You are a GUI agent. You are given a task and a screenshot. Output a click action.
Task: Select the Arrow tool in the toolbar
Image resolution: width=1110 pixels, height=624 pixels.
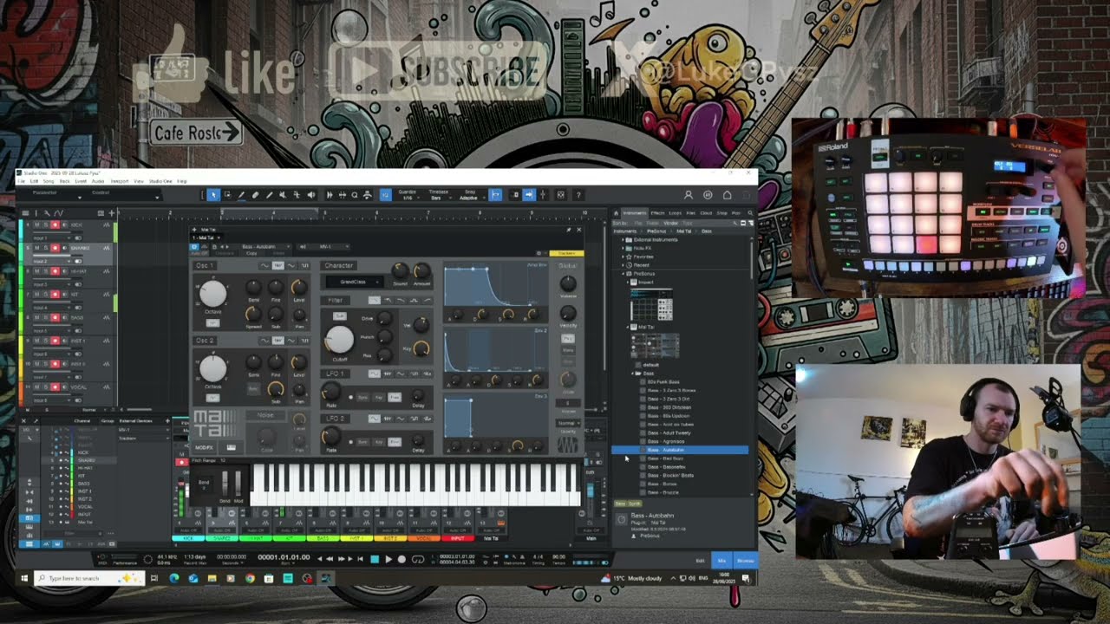(213, 195)
